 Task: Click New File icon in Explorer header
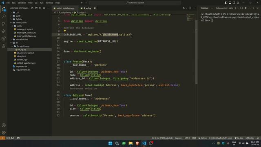tap(32, 8)
